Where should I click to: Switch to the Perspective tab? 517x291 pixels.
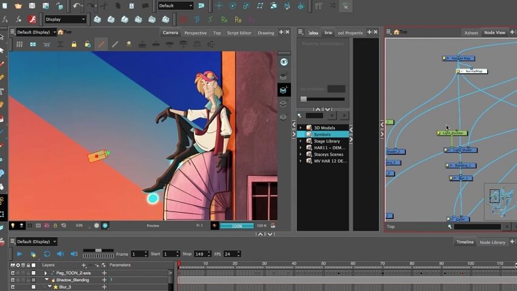pyautogui.click(x=196, y=33)
